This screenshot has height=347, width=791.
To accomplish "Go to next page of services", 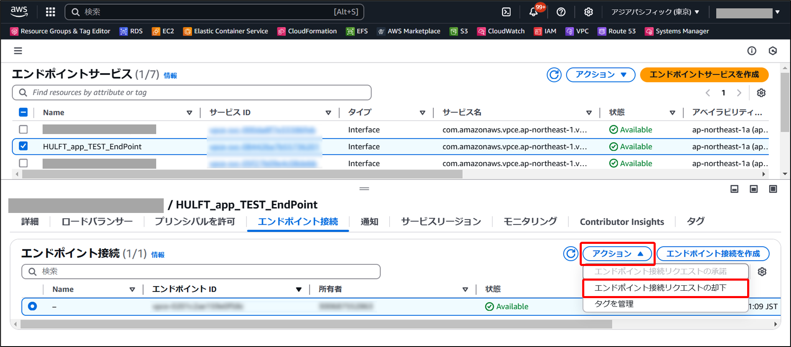I will [x=739, y=93].
